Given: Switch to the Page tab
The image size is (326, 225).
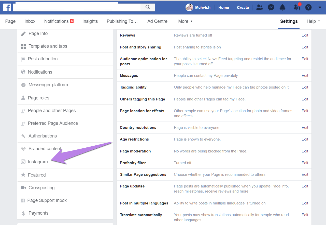Looking at the screenshot, I should coord(10,21).
